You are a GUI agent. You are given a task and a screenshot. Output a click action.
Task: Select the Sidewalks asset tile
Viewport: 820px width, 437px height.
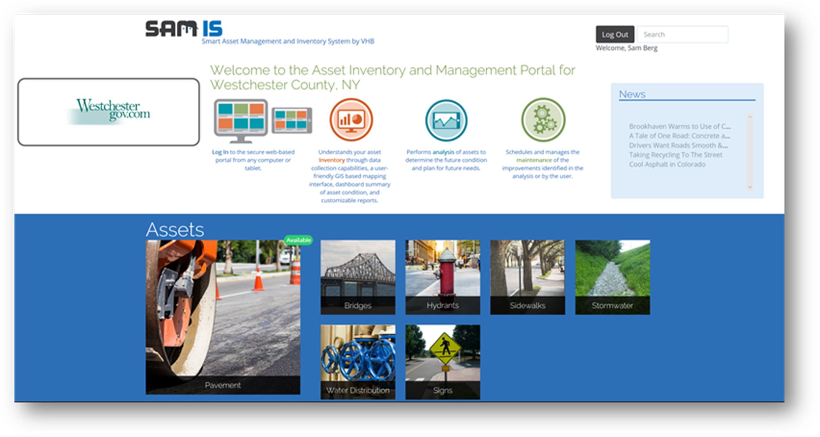527,277
